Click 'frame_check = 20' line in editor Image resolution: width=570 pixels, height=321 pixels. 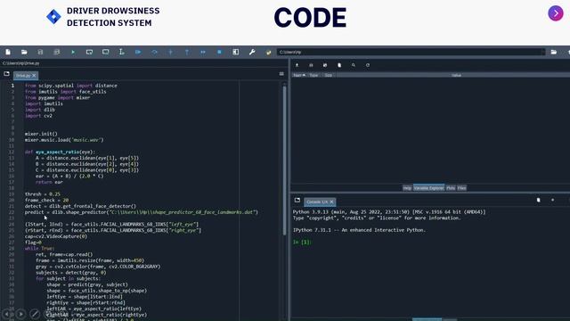[46, 200]
